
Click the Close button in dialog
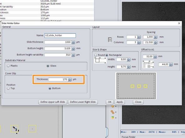(138, 102)
